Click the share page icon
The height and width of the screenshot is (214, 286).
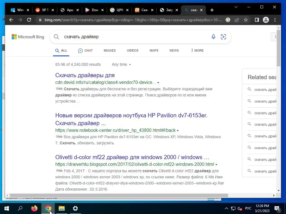pos(237,20)
